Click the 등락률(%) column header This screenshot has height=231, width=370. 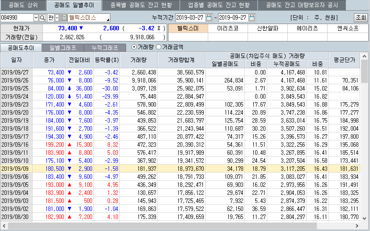pos(107,60)
